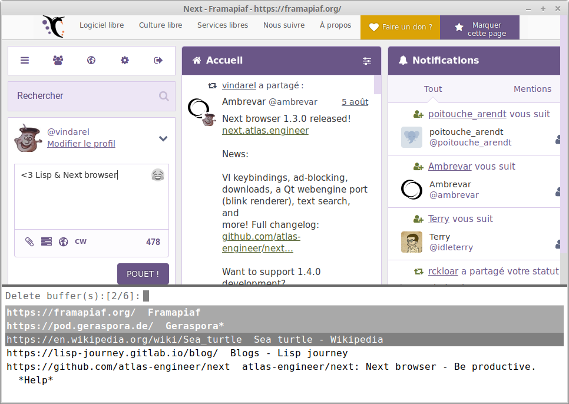Click follow icon next to poitouche_arendt vous suit

click(x=418, y=115)
